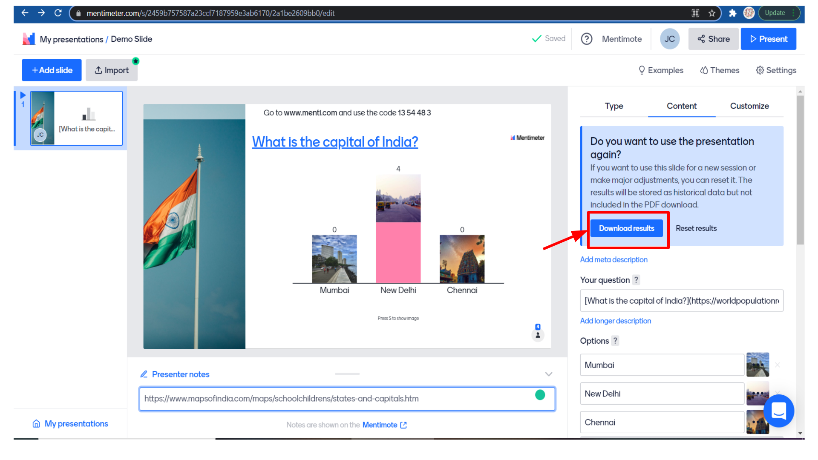This screenshot has height=460, width=818.
Task: Click Add longer description link
Action: (x=615, y=321)
